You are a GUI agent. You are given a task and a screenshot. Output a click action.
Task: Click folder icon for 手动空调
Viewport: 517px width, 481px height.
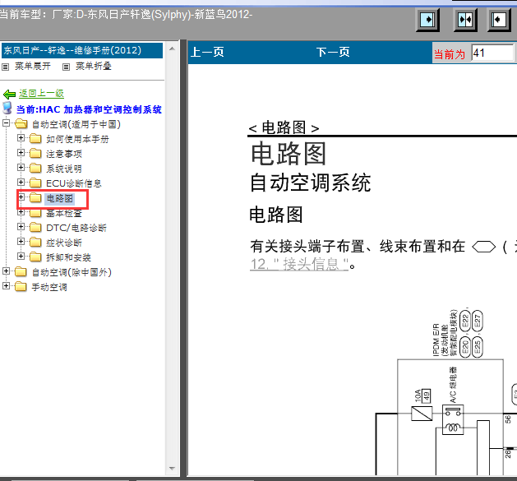21,286
